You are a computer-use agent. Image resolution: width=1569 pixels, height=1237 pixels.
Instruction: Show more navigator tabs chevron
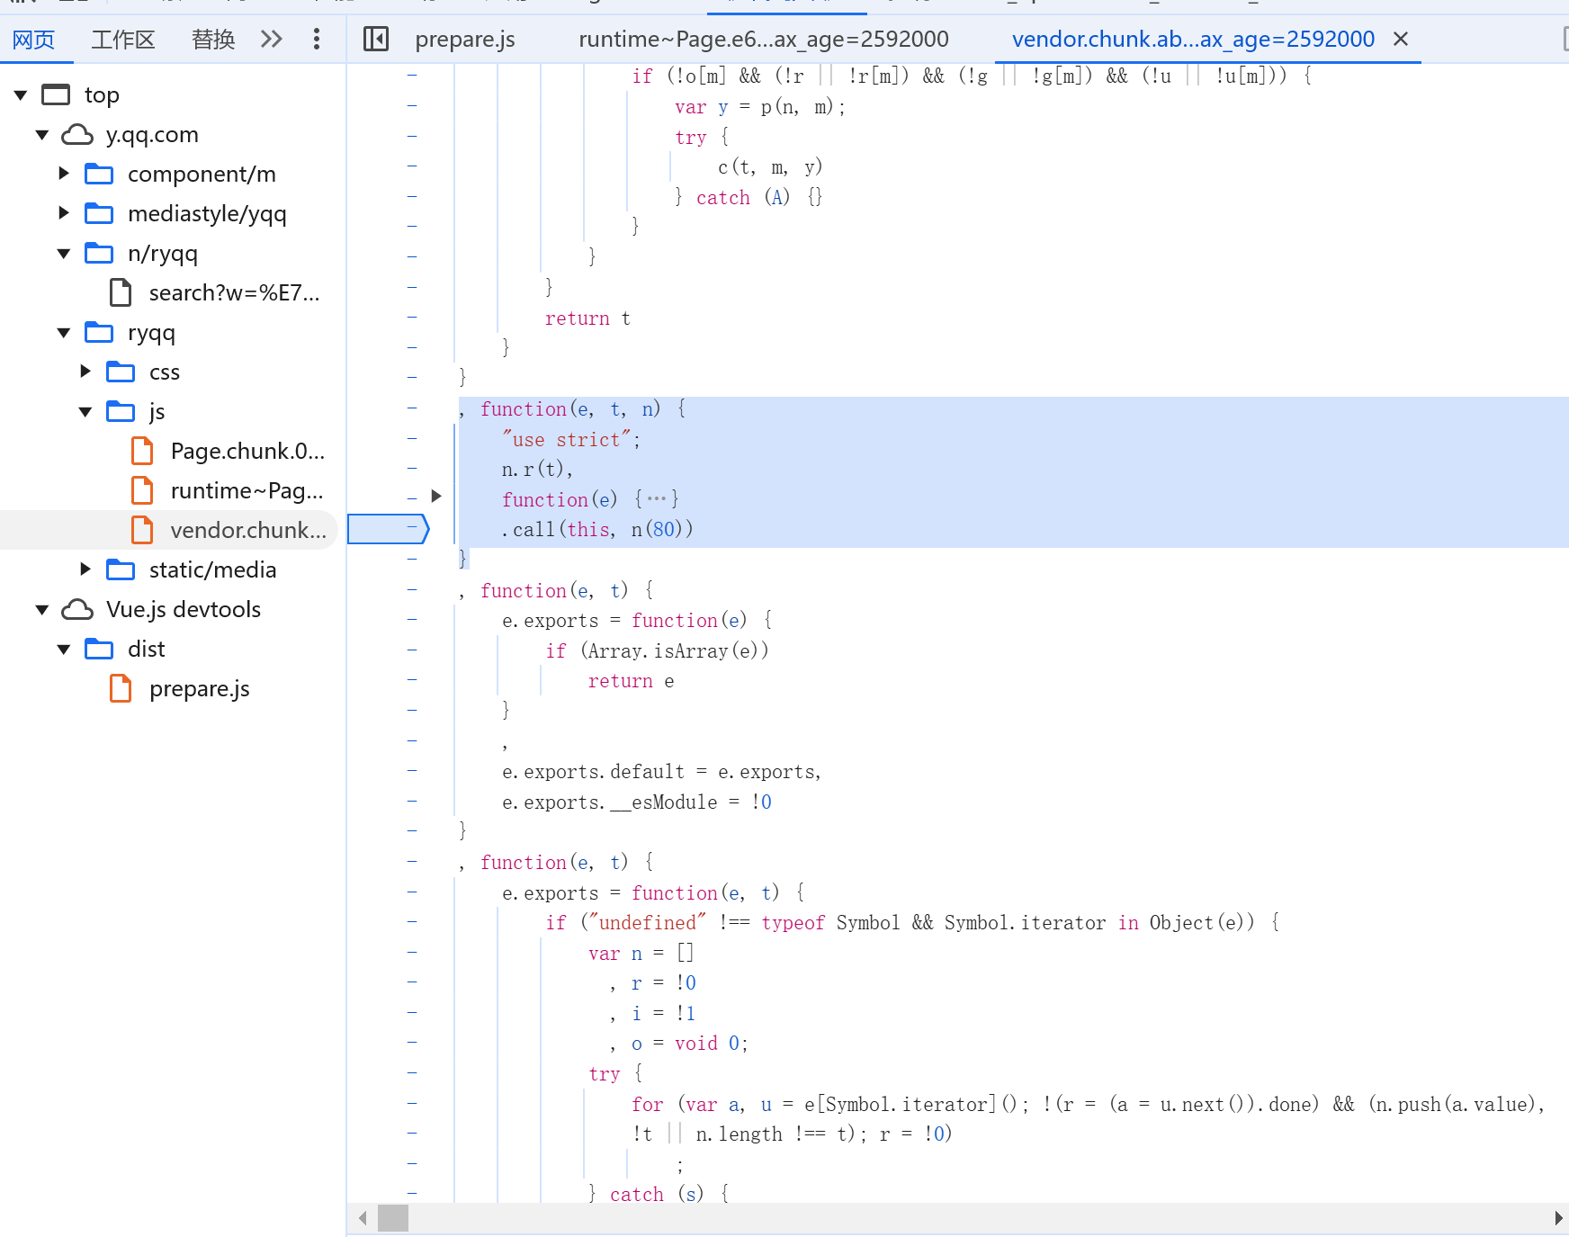coord(272,39)
